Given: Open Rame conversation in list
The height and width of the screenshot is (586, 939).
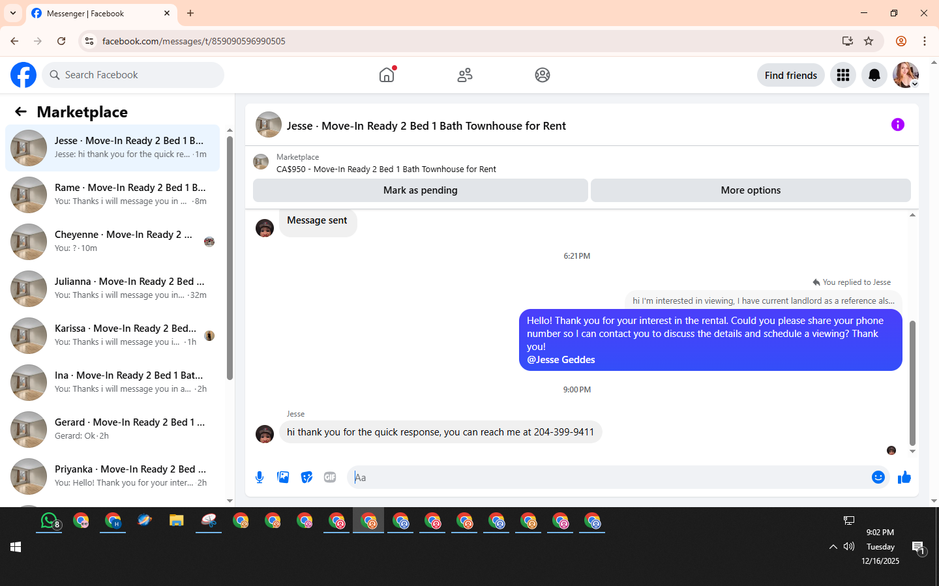Looking at the screenshot, I should (x=113, y=195).
